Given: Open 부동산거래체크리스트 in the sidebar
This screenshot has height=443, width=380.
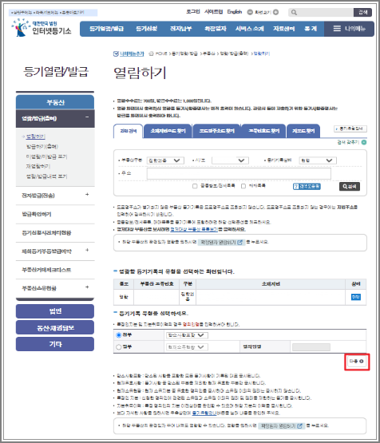Looking at the screenshot, I should [46, 270].
